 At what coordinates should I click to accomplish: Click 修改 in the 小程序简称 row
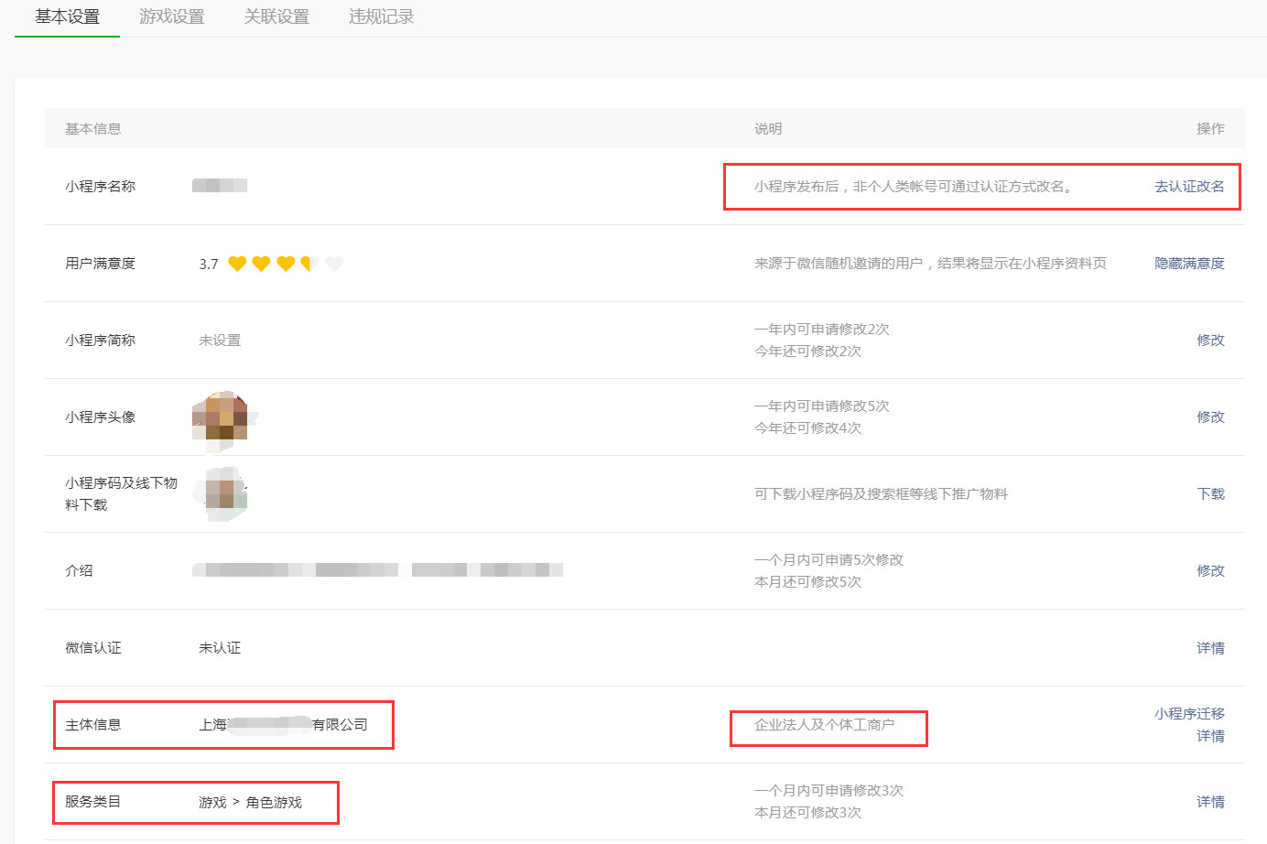(1210, 340)
